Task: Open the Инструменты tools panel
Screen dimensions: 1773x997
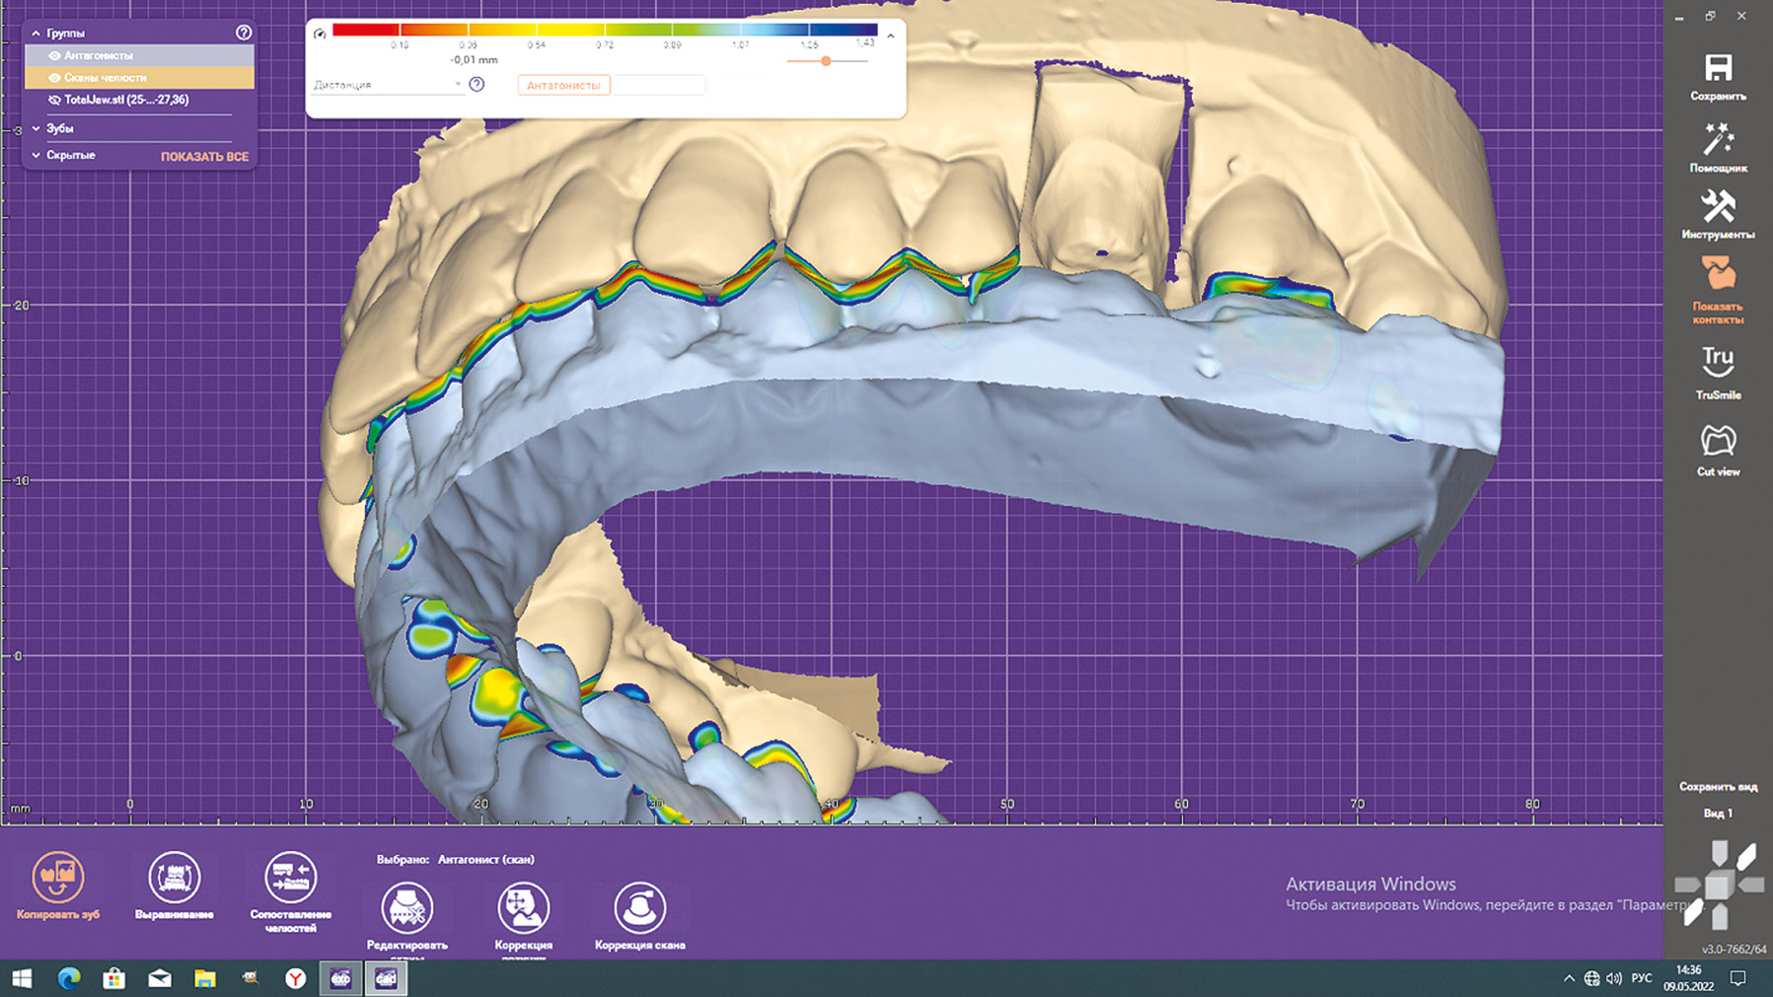Action: click(1718, 208)
